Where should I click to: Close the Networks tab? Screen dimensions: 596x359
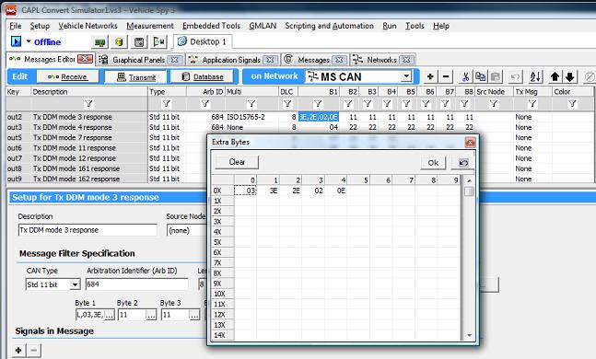pos(406,60)
